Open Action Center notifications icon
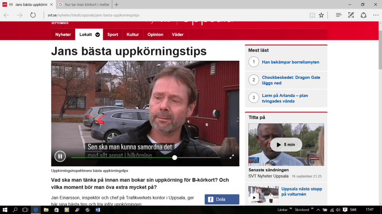382x214 pixels. pos(345,210)
